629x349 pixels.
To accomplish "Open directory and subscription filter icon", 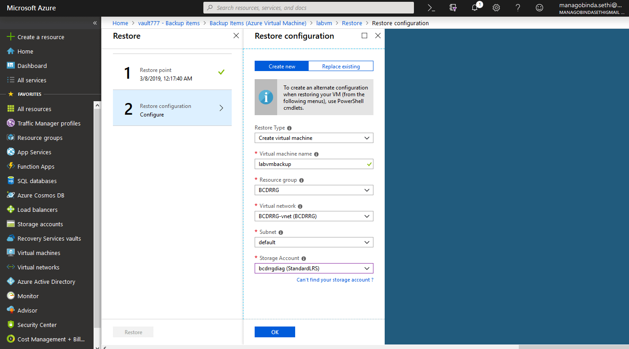I will pos(453,8).
